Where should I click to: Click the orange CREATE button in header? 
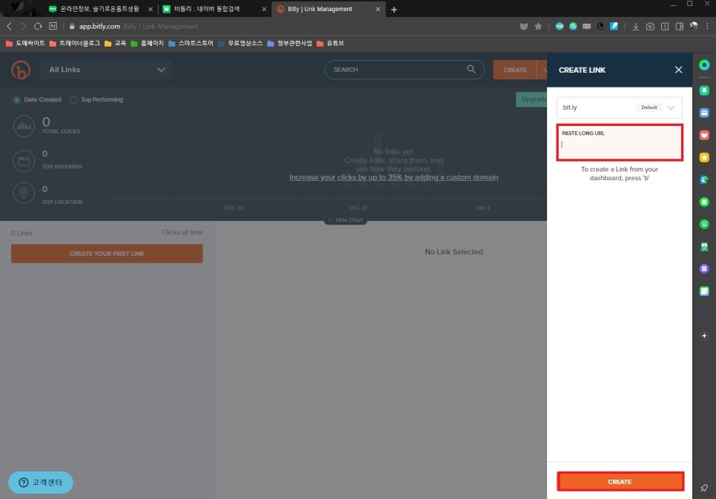pos(515,70)
